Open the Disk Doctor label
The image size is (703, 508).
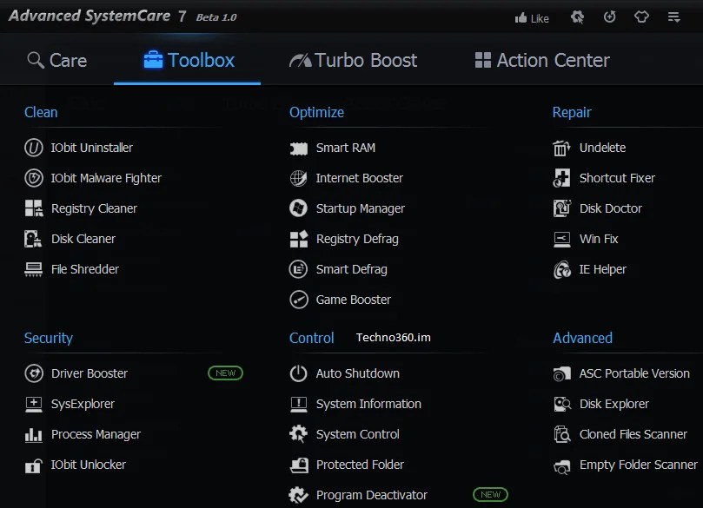pyautogui.click(x=611, y=208)
